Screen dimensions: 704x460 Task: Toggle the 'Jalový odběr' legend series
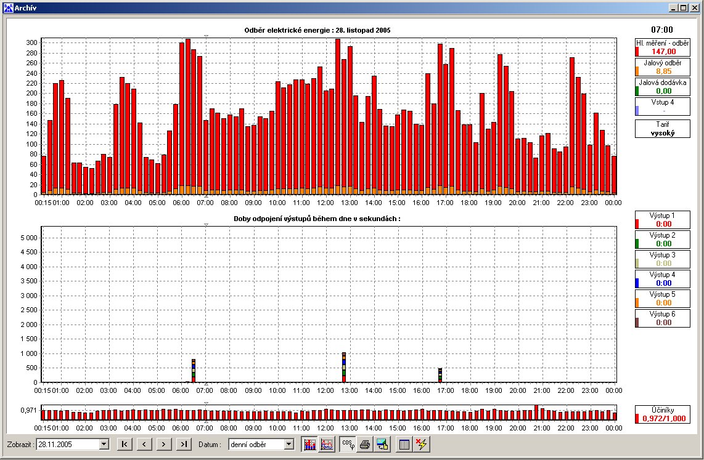click(x=662, y=67)
